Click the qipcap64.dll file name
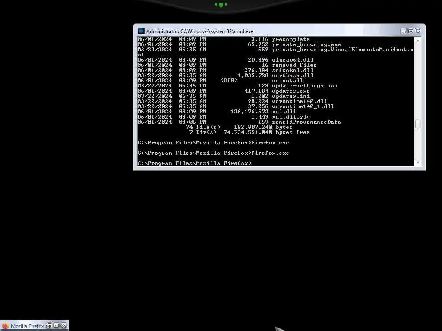The width and height of the screenshot is (442, 331). [x=292, y=59]
